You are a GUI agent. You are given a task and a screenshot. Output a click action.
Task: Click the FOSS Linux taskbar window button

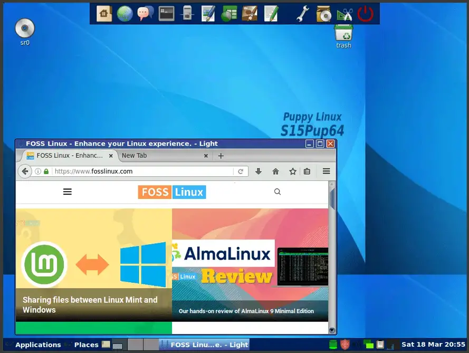204,345
